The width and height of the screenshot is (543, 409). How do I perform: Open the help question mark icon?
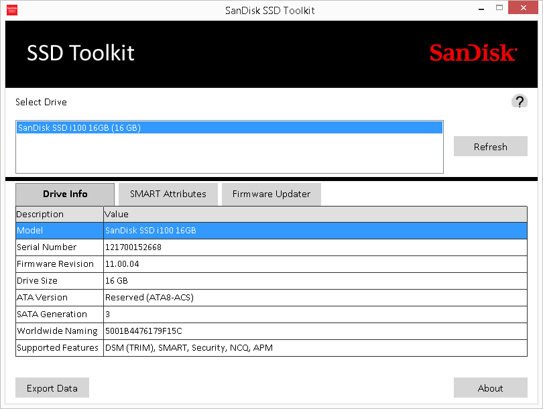pos(519,101)
